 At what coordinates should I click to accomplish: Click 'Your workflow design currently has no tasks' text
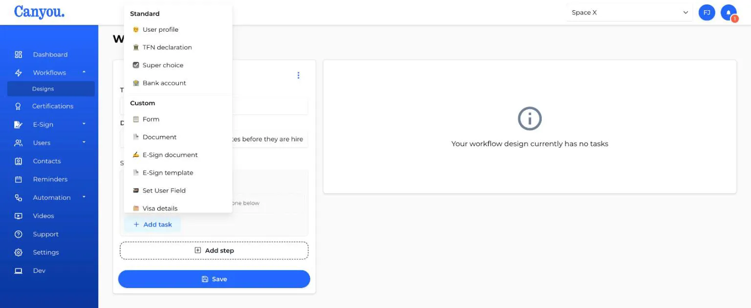530,144
